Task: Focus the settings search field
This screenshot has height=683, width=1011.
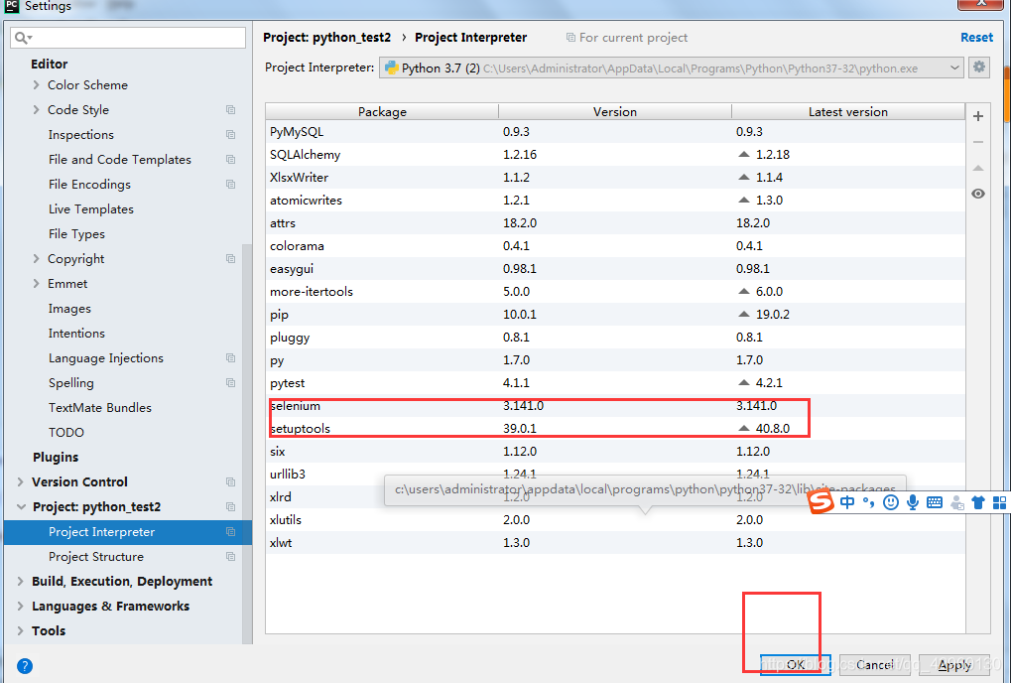Action: click(x=128, y=38)
